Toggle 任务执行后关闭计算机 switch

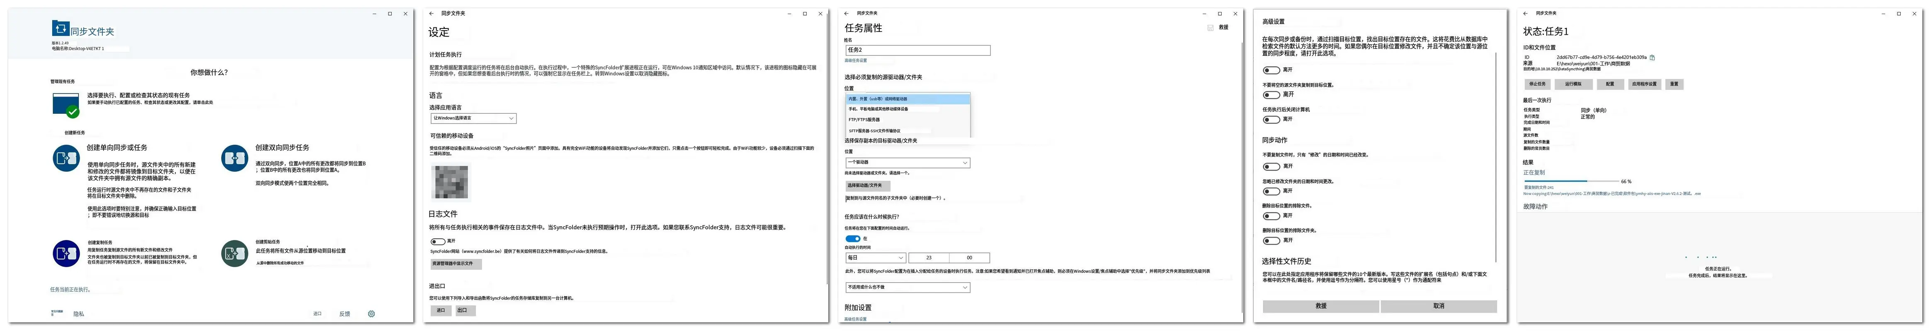pyautogui.click(x=1271, y=120)
